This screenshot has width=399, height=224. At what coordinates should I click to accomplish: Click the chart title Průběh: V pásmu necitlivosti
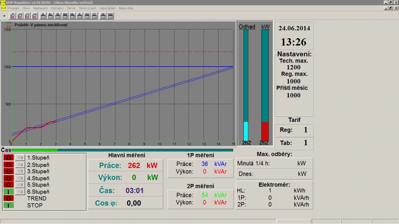click(x=41, y=25)
